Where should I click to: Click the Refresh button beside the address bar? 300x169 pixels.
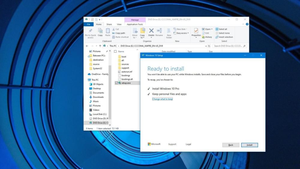(x=209, y=46)
